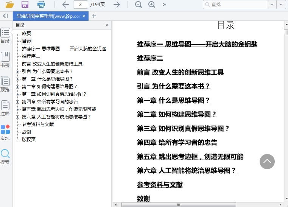Go to the previous page arrow
The width and height of the screenshot is (288, 207).
click(x=65, y=5)
